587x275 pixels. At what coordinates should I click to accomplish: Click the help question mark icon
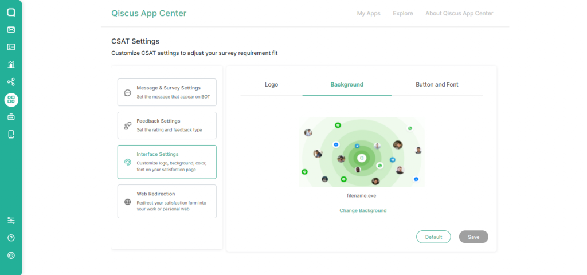click(x=11, y=238)
